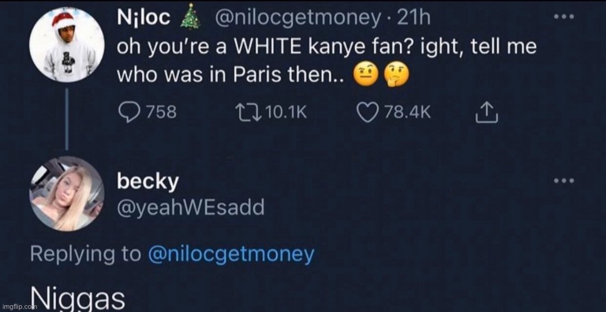Select the becky display name
606x312 pixels.
148,181
